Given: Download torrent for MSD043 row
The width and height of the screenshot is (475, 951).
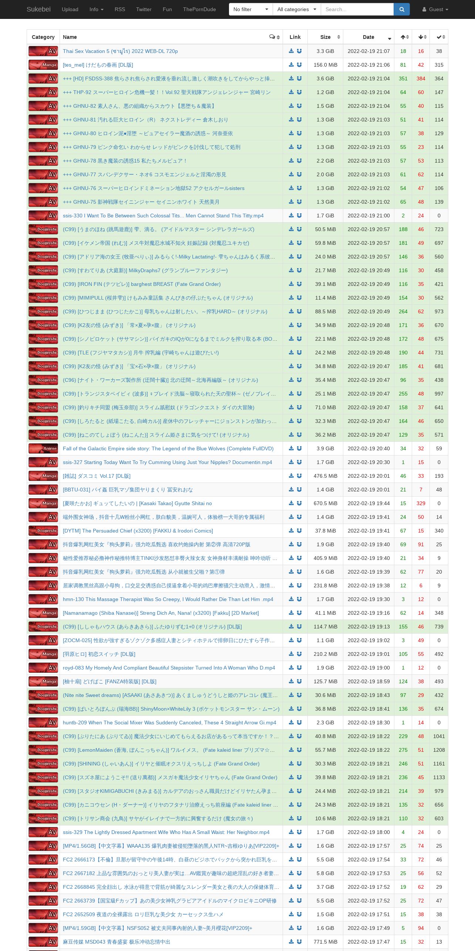Looking at the screenshot, I should coord(291,942).
